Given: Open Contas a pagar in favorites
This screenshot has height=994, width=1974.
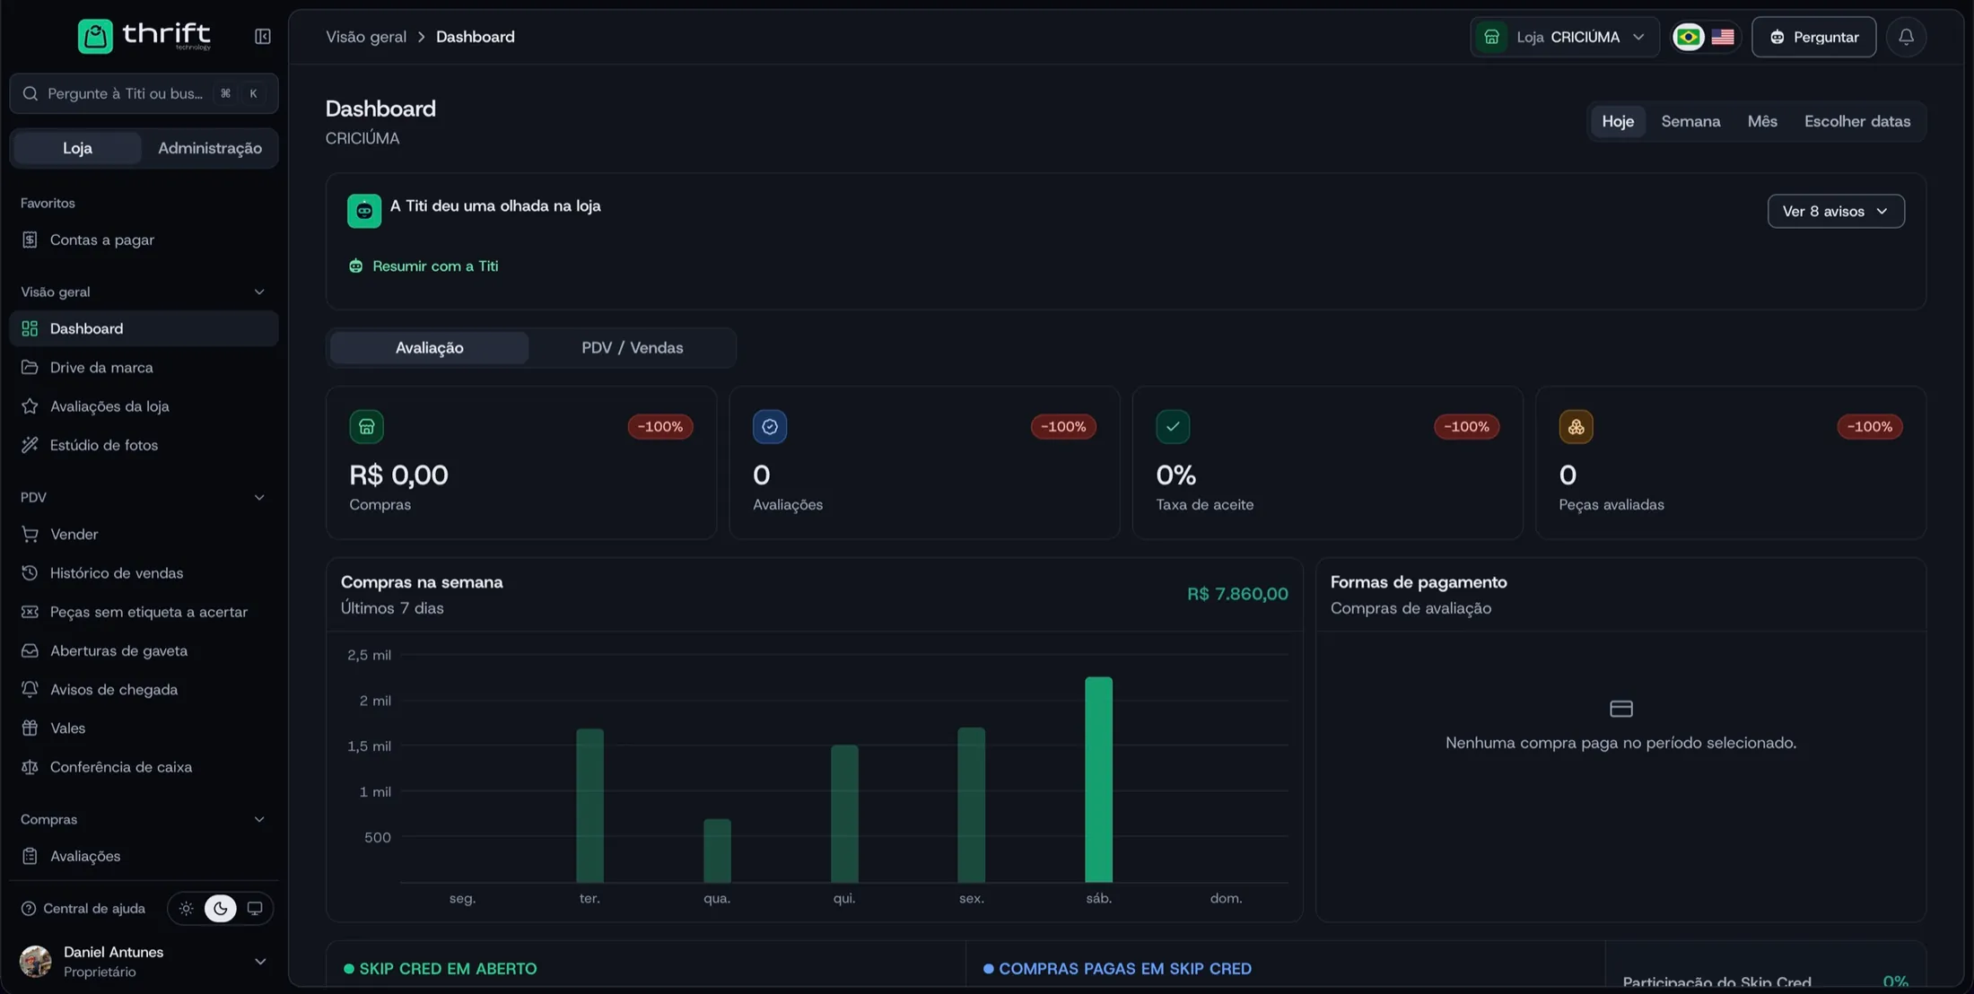Looking at the screenshot, I should click(144, 240).
